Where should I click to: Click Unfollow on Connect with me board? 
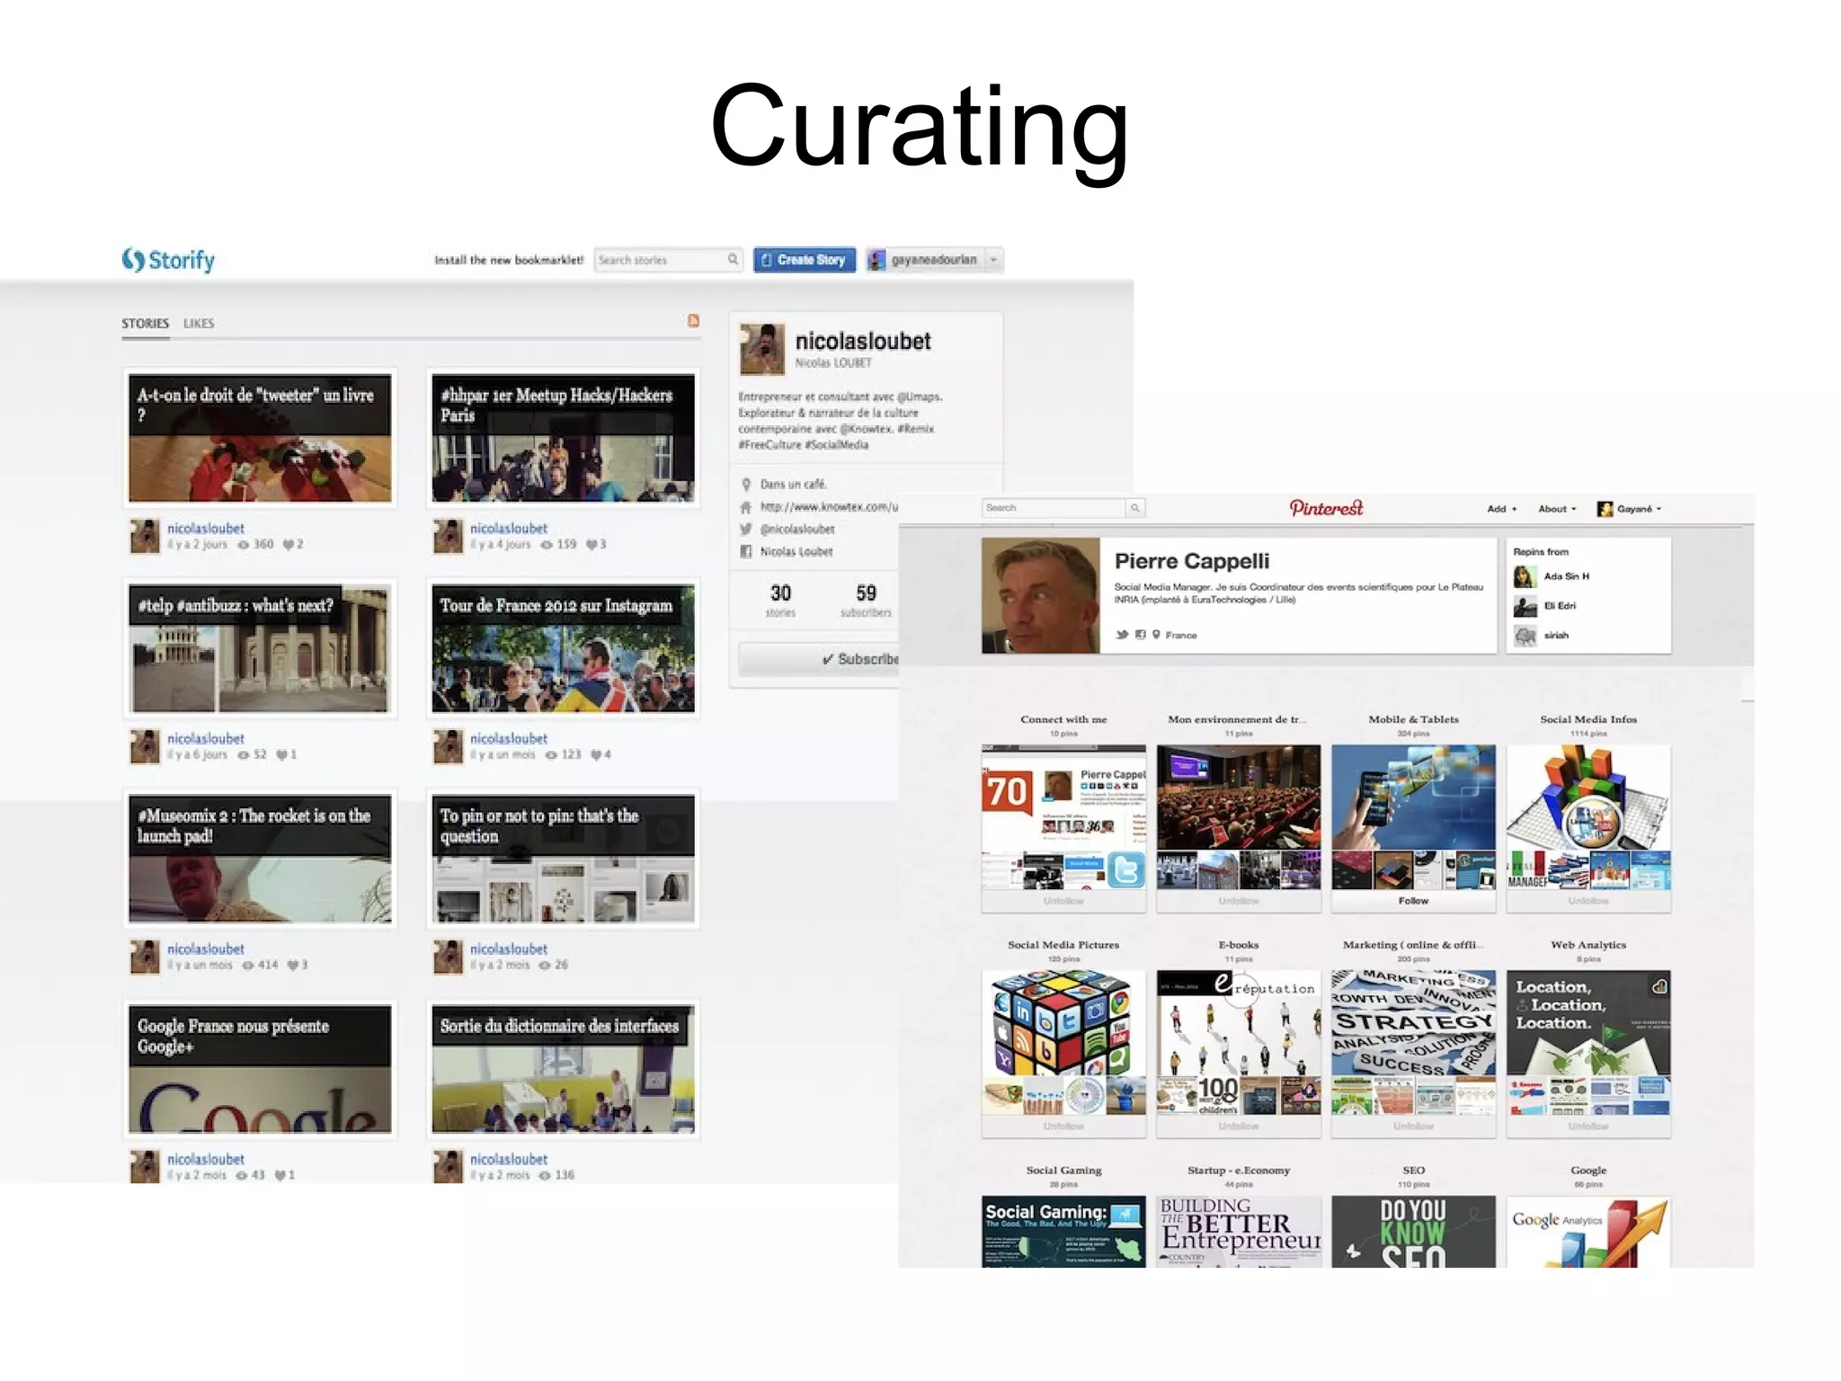1063,901
